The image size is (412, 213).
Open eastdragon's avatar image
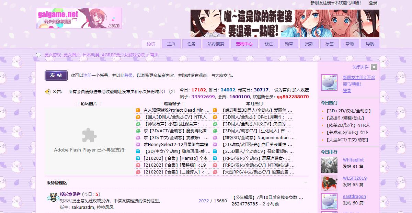pyautogui.click(x=329, y=201)
